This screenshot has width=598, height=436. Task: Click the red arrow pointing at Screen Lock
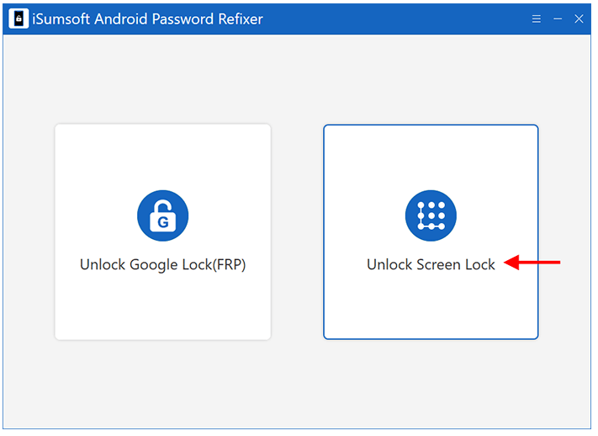point(532,263)
